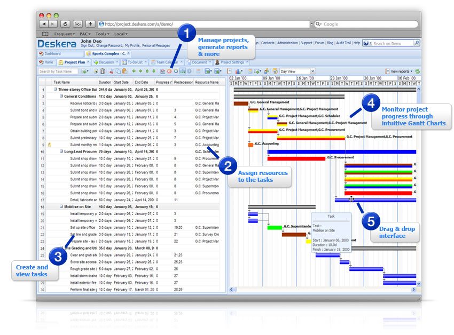Open the Local bookmarks menu
Image resolution: width=454 pixels, height=335 pixels.
(121, 34)
